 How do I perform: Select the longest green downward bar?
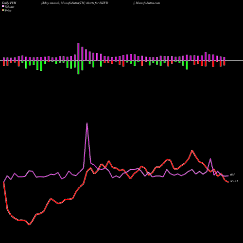click(x=78, y=68)
